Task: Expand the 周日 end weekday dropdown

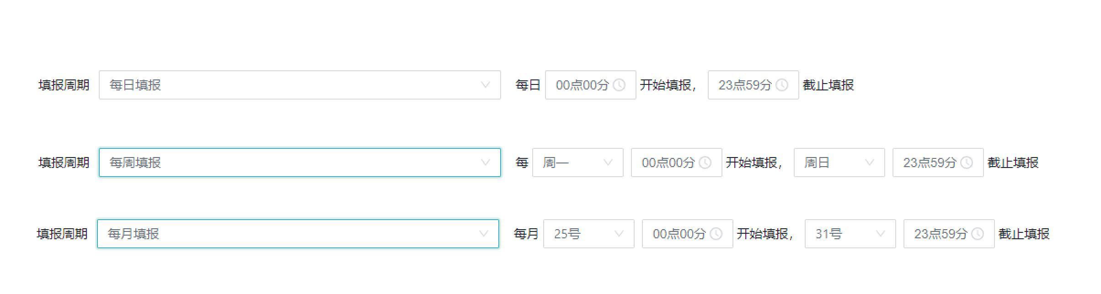Action: click(x=839, y=163)
